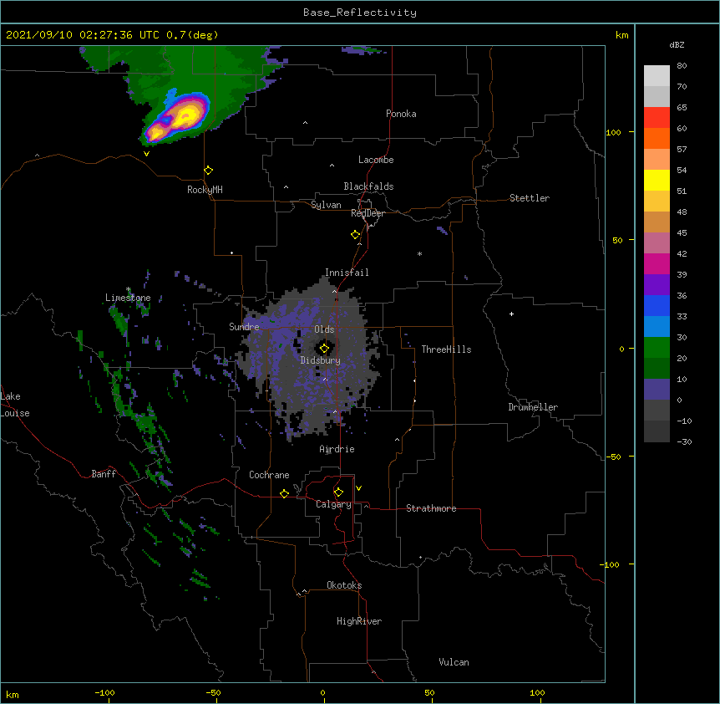
Task: Click the RedDeer city label
Action: coord(368,213)
